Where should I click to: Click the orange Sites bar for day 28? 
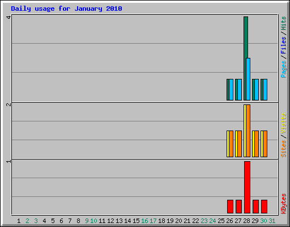[x=248, y=131]
